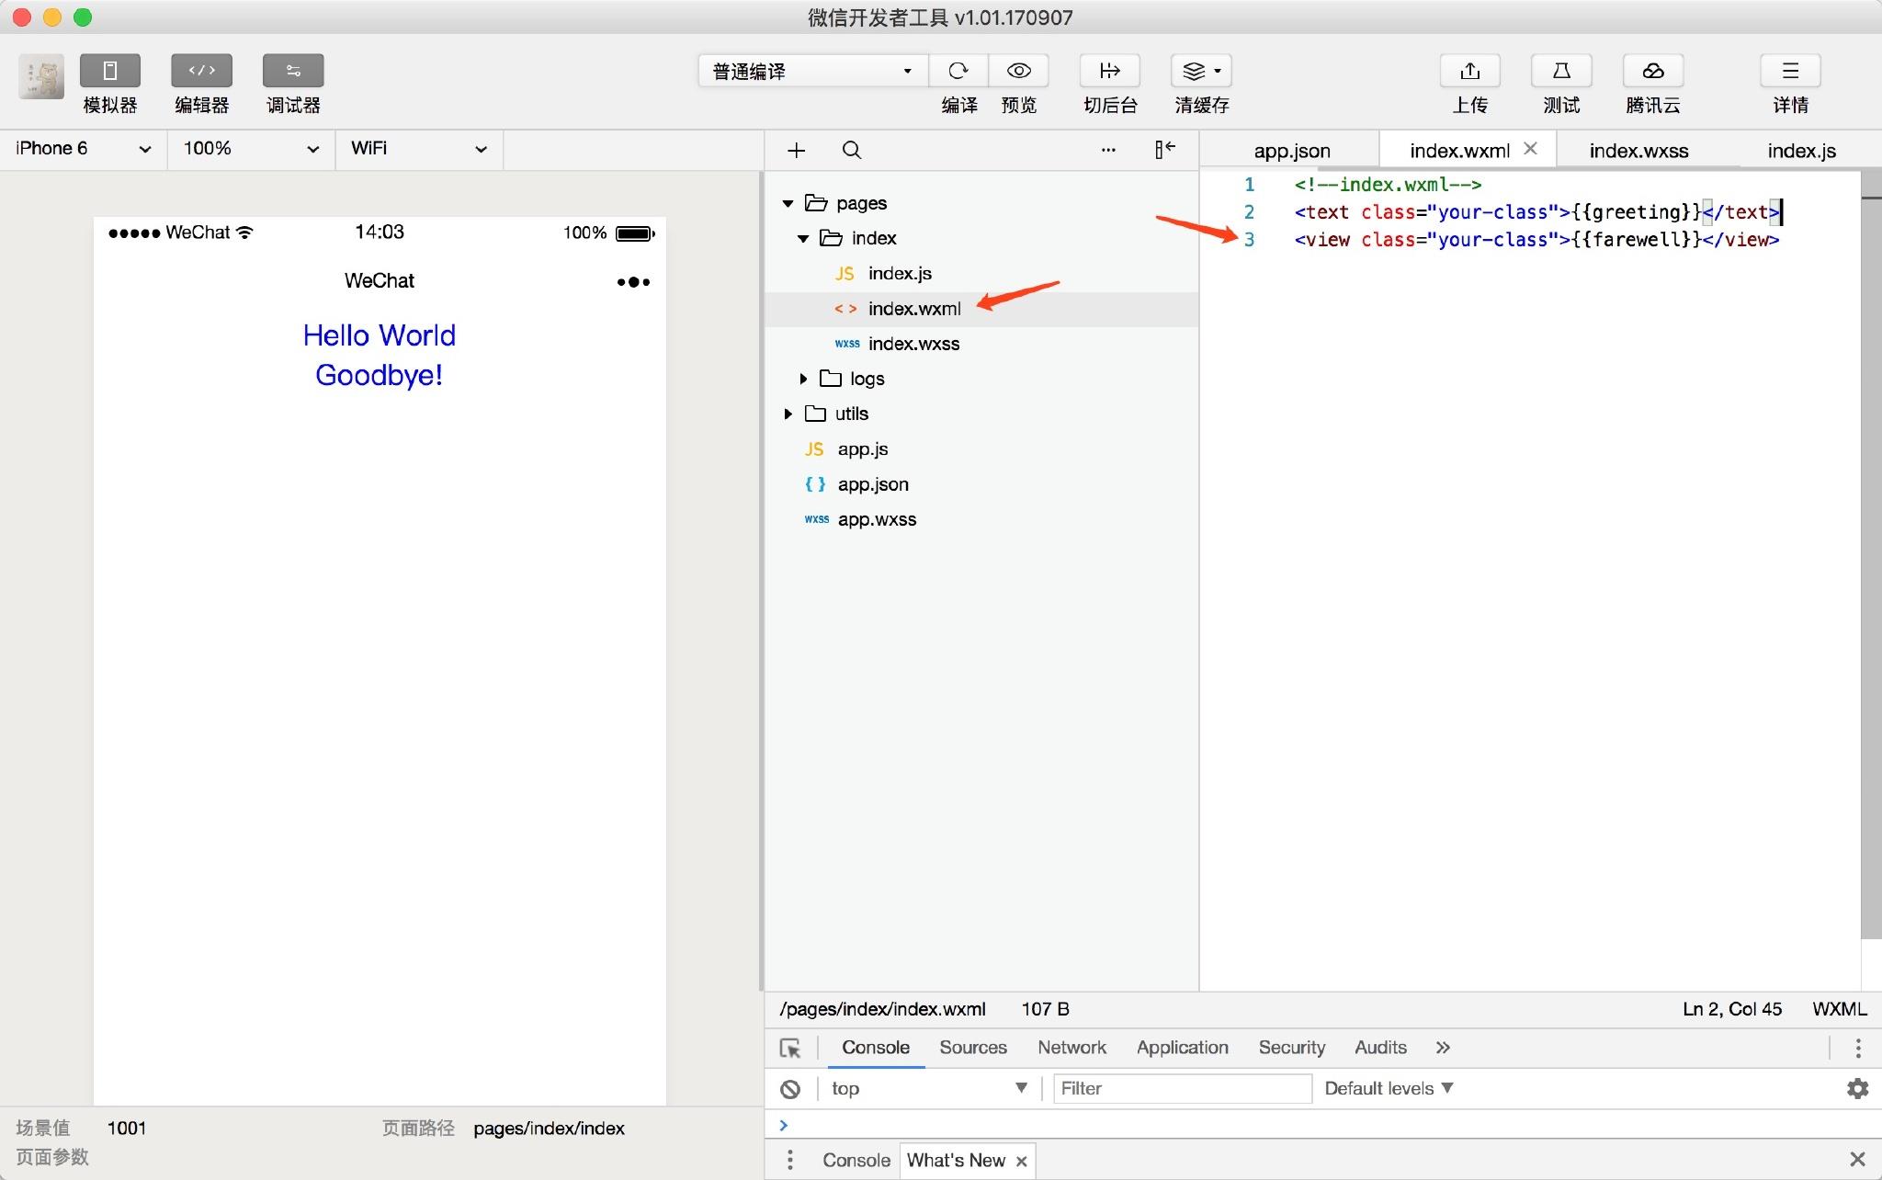Open the 普通编译 compile mode dropdown
Screen dimensions: 1882x1180
(x=812, y=71)
